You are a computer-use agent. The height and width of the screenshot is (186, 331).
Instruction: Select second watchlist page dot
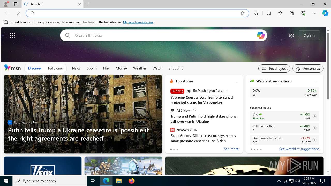click(x=255, y=149)
